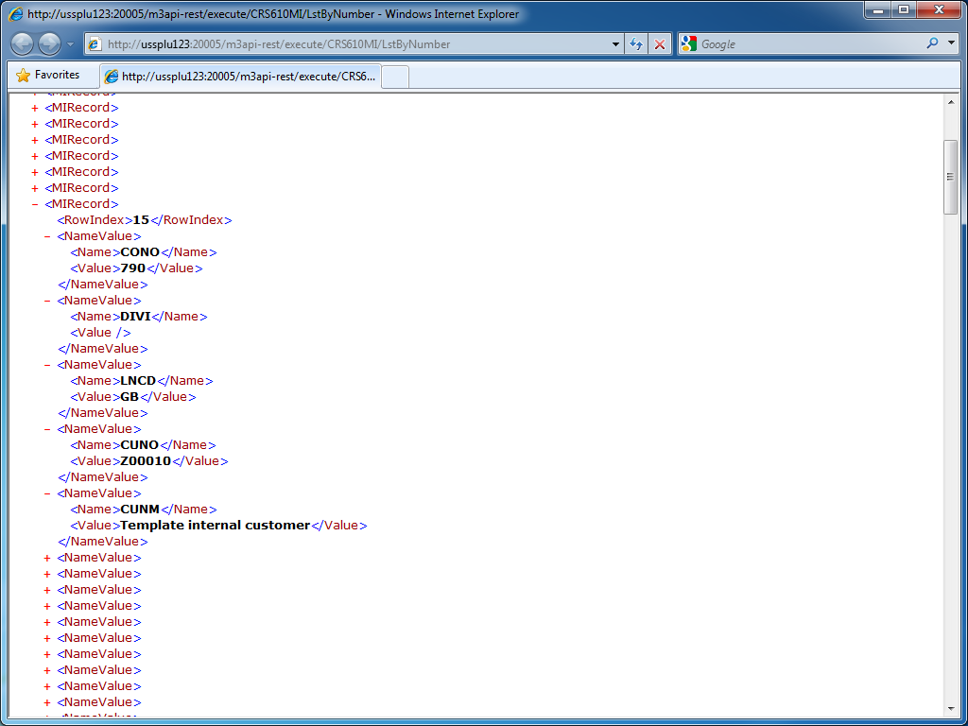This screenshot has width=968, height=726.
Task: Collapse the NameValue node containing CUNM
Action: coord(47,493)
